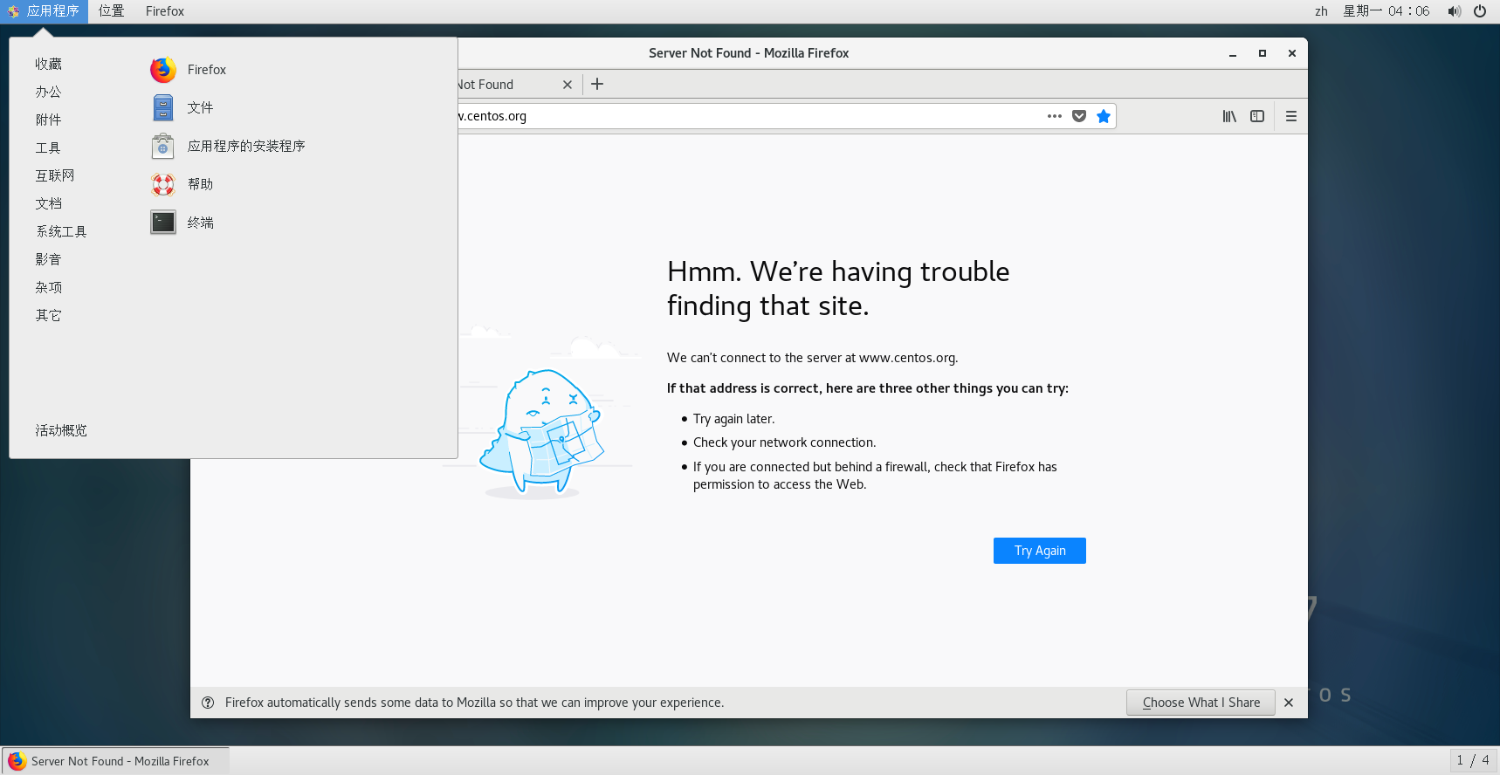This screenshot has width=1500, height=775.
Task: Toggle the Firefox sidebar view
Action: (x=1257, y=116)
